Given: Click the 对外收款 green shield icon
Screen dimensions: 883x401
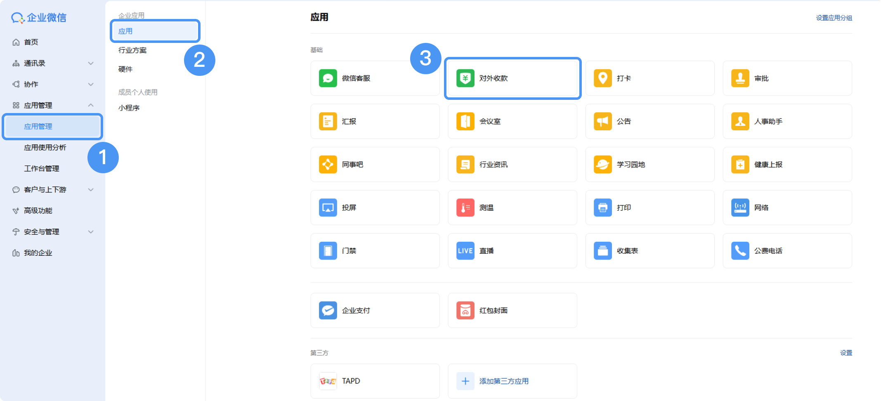Looking at the screenshot, I should pos(465,78).
